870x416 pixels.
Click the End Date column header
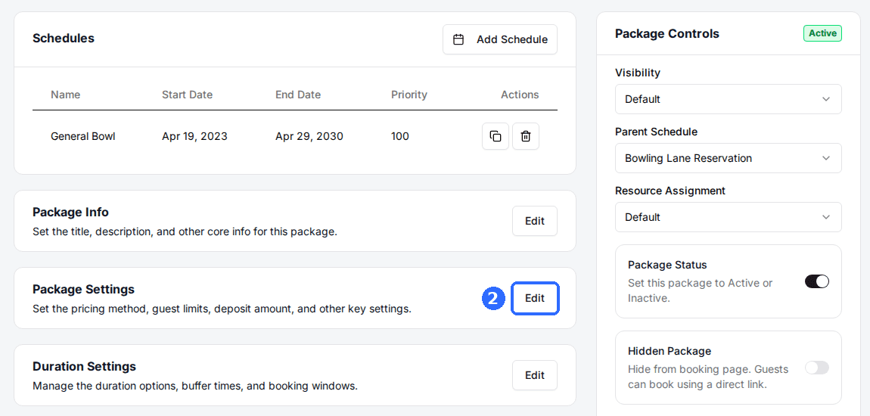pos(298,95)
